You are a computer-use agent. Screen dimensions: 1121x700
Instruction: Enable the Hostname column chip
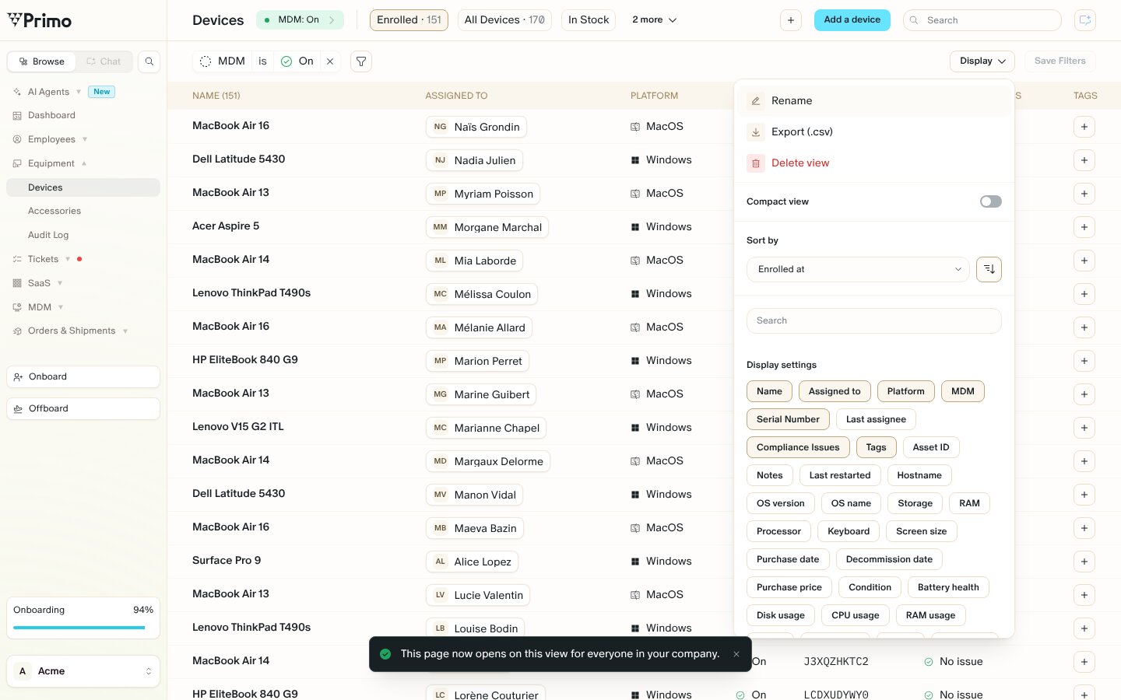(919, 475)
